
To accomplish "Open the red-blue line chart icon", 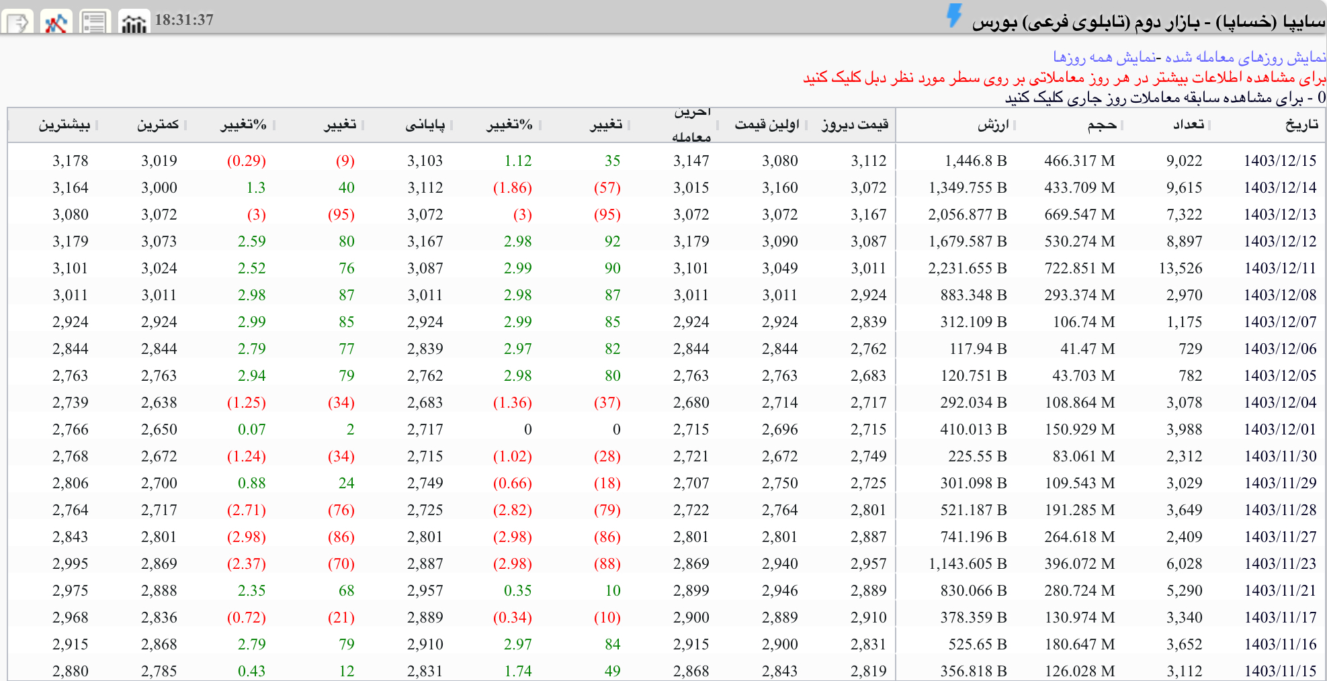I will point(56,22).
